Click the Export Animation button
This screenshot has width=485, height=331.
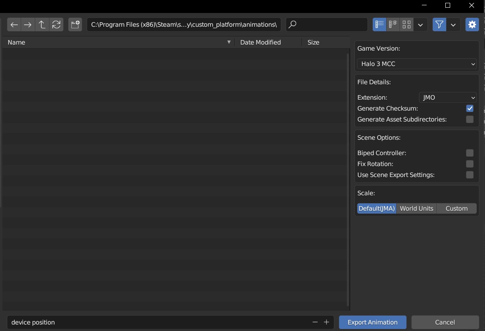[372, 322]
